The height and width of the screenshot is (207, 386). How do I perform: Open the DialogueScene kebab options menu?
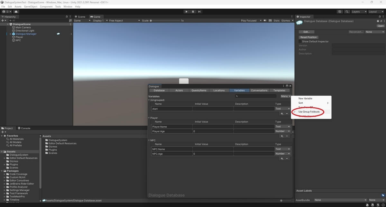pos(70,24)
